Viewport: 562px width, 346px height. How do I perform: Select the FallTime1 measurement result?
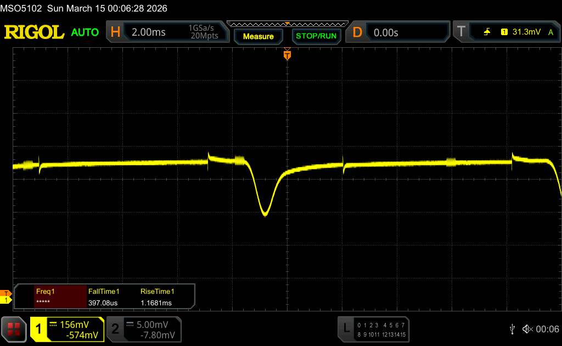pyautogui.click(x=104, y=297)
